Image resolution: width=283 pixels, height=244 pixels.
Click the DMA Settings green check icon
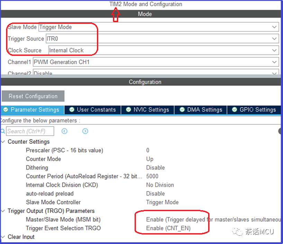click(182, 110)
